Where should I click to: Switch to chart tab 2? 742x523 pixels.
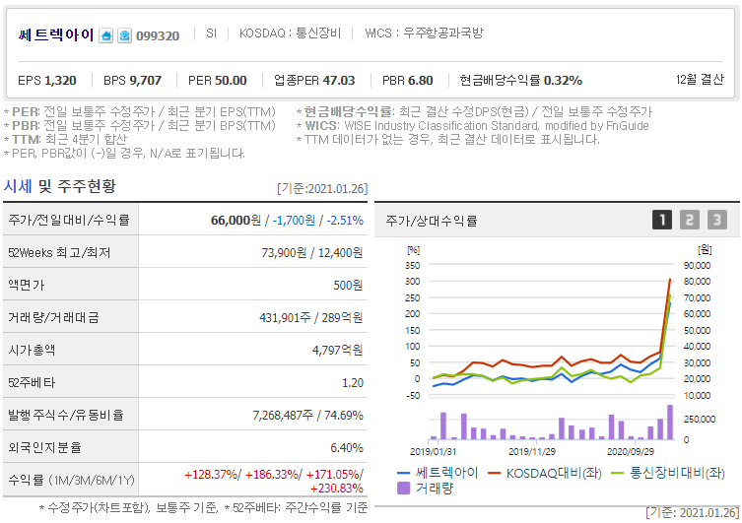(690, 220)
